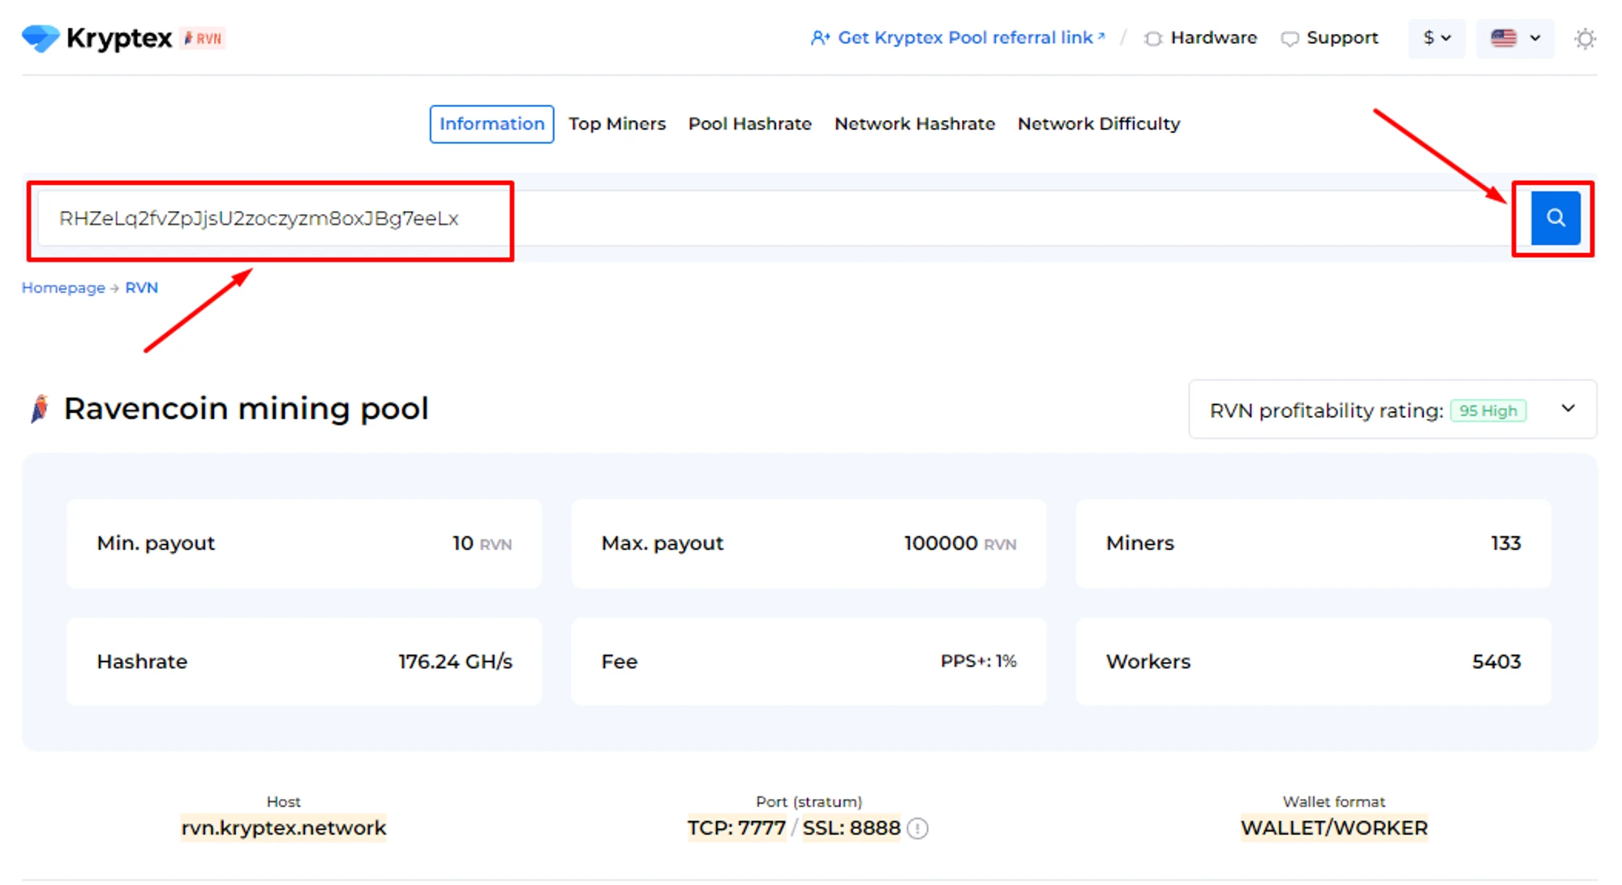Open the currency dollar dropdown
The image size is (1622, 885).
[x=1436, y=38]
